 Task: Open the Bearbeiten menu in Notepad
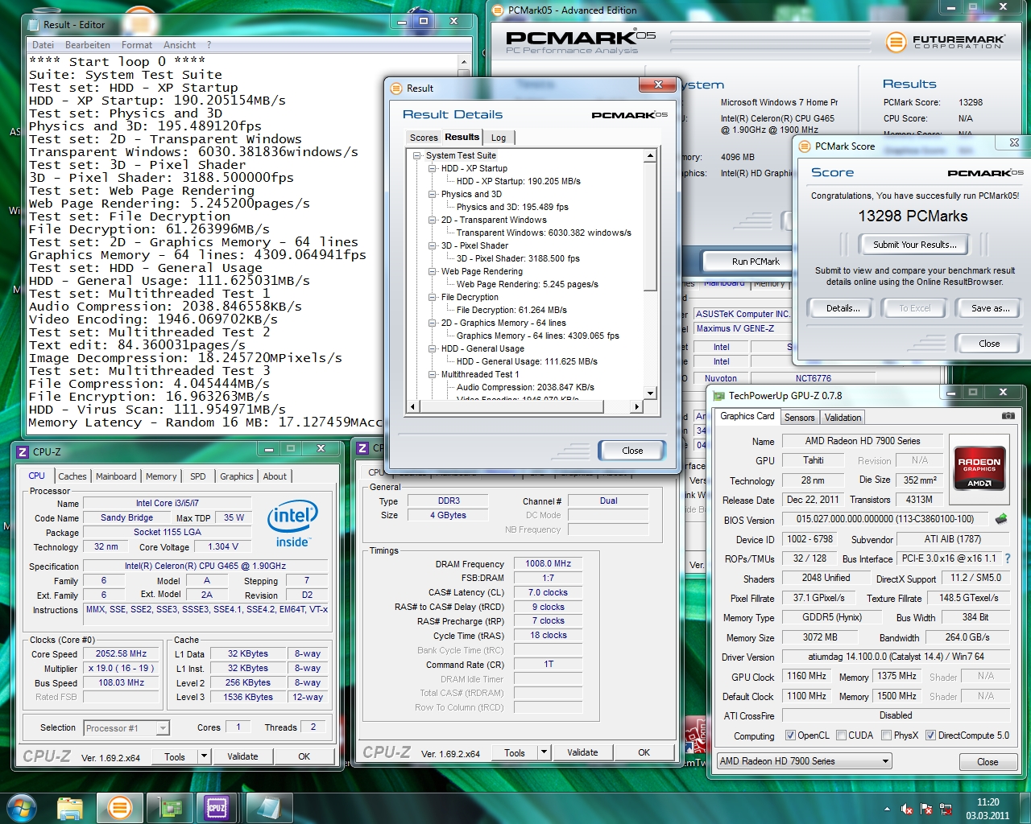88,45
